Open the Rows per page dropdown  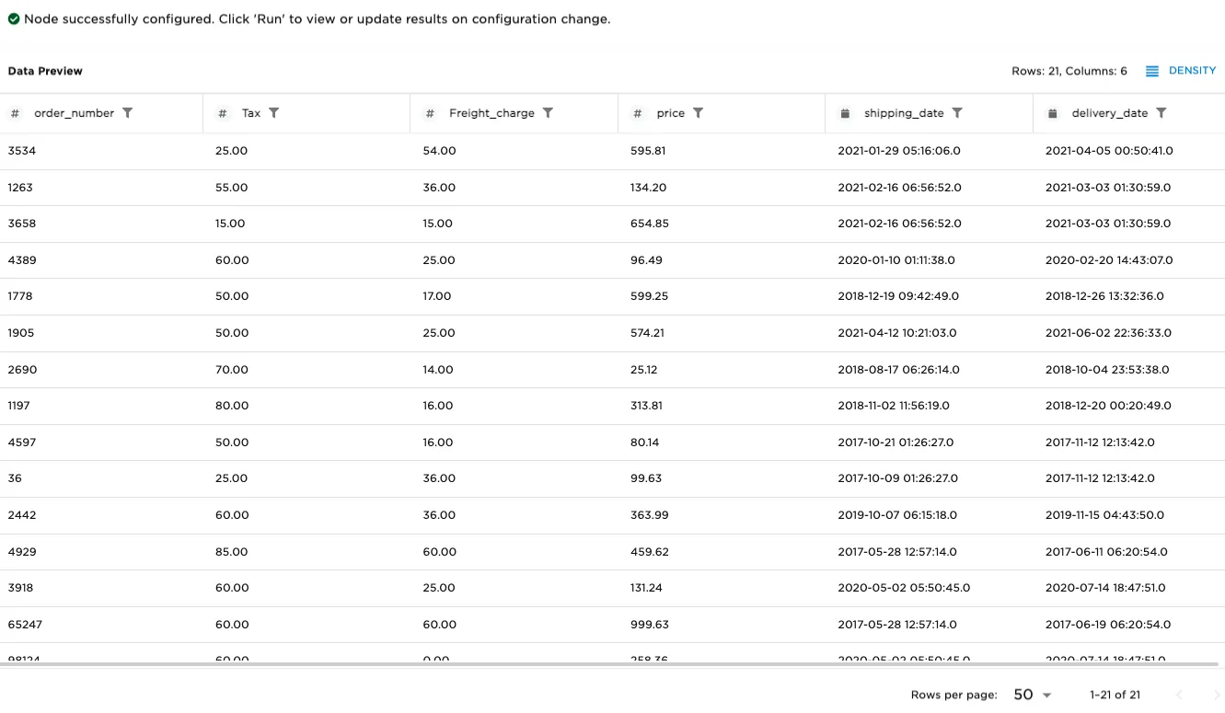(1032, 695)
